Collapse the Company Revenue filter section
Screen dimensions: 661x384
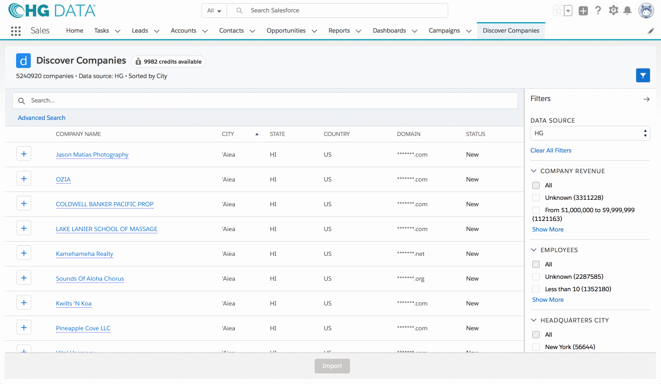pyautogui.click(x=534, y=171)
